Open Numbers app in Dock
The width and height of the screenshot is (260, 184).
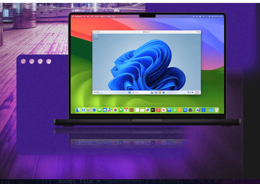click(174, 110)
